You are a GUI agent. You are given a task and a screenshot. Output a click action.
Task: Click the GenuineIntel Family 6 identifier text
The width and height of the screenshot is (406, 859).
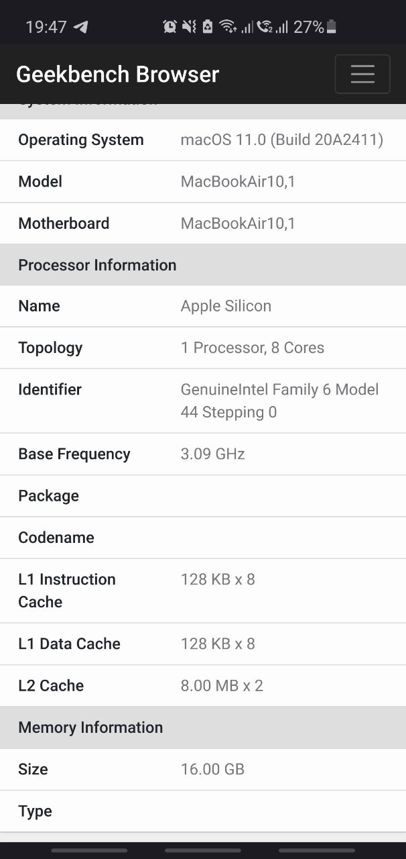[280, 401]
